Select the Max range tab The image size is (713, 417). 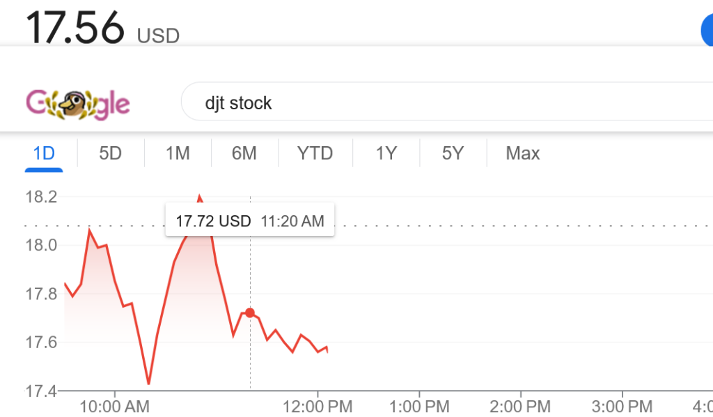point(523,153)
